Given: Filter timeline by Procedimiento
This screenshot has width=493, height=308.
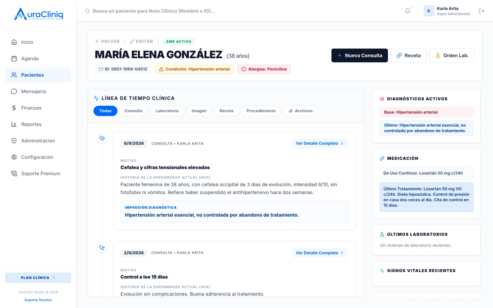Looking at the screenshot, I should 261,111.
